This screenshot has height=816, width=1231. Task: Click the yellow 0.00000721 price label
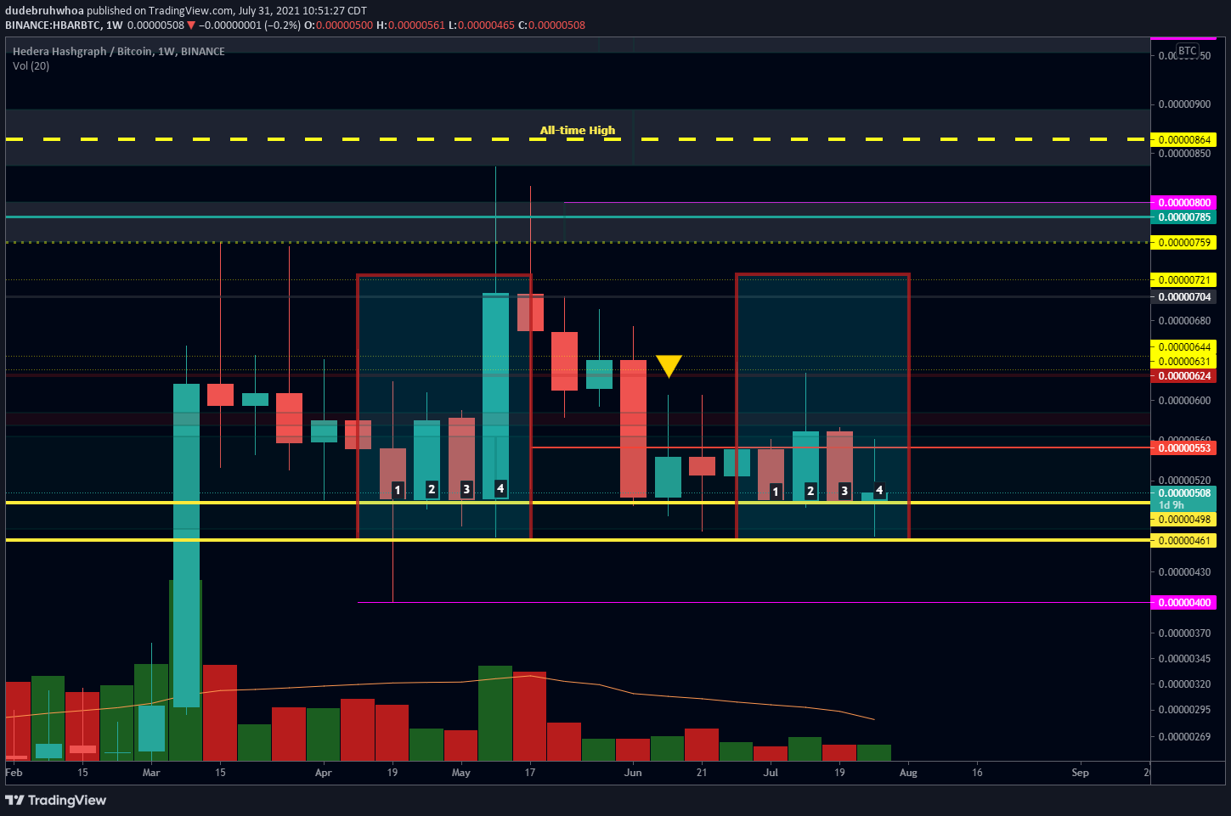tap(1183, 280)
